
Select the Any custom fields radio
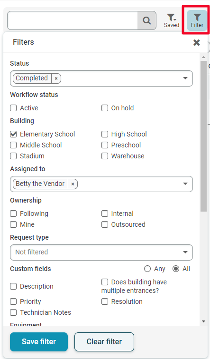point(147,269)
